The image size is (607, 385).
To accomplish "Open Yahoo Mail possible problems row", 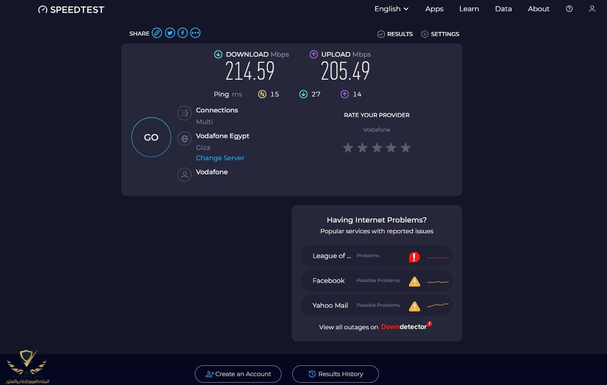I will coord(377,306).
